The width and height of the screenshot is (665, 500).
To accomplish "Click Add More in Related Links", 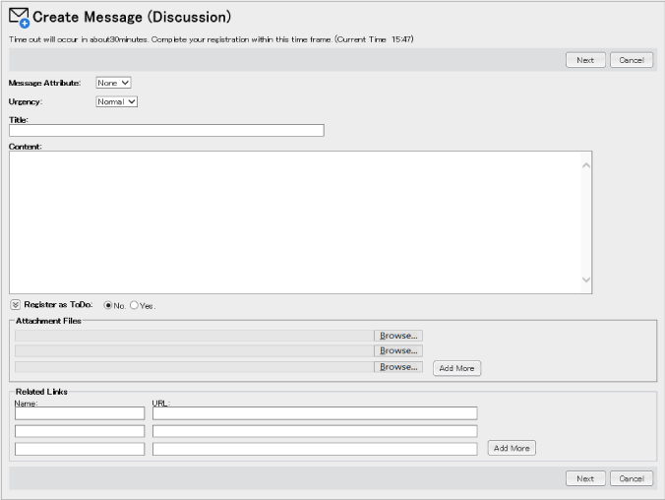I will 512,448.
